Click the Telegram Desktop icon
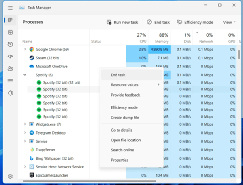 click(x=32, y=133)
